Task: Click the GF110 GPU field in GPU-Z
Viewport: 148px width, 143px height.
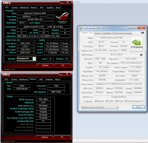Action: coord(101,42)
